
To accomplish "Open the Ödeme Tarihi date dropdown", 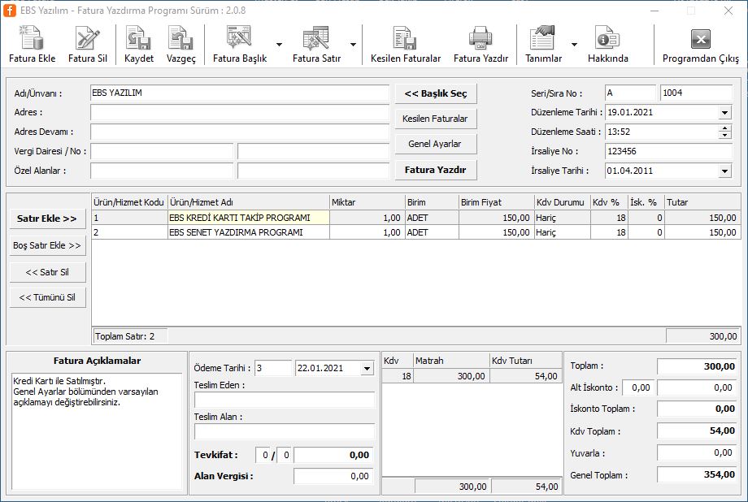I will 367,368.
